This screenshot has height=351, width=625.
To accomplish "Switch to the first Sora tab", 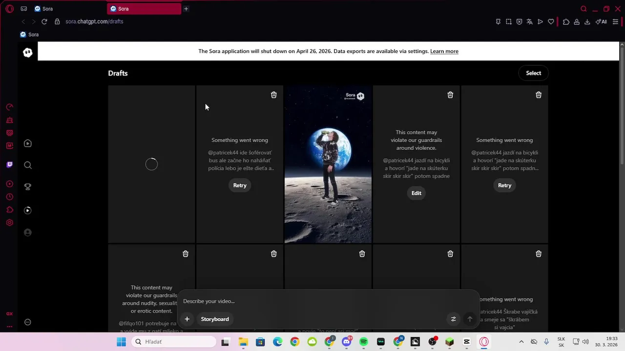I will pyautogui.click(x=68, y=9).
